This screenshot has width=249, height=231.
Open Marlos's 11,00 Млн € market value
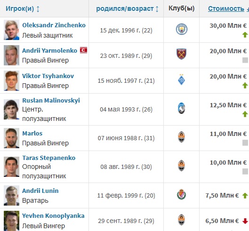(228, 134)
